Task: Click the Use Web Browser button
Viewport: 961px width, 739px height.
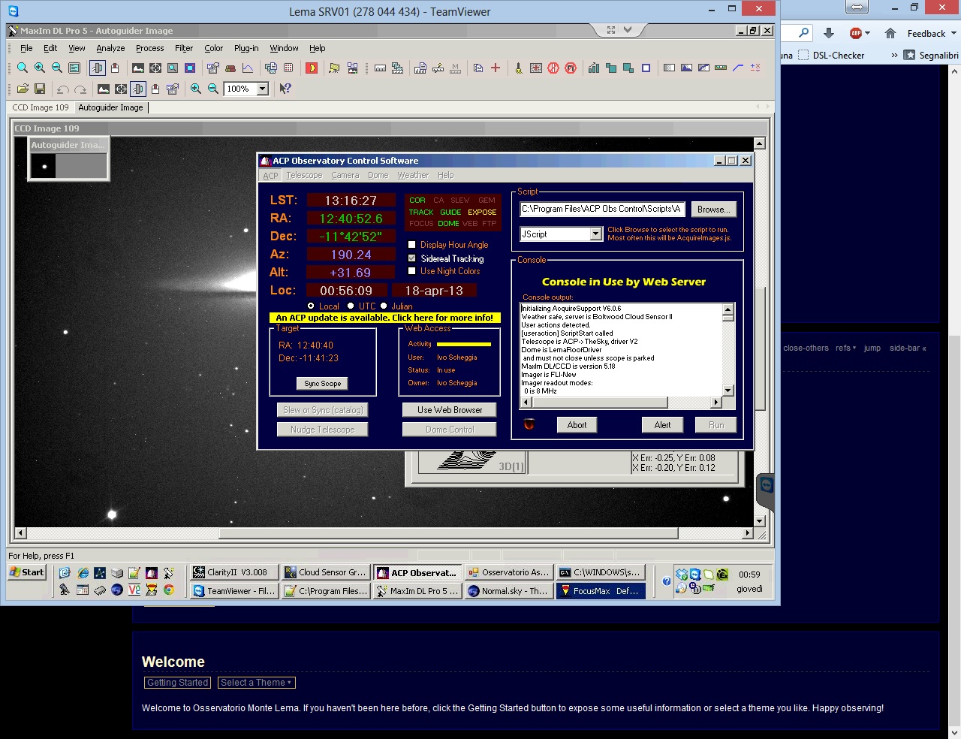Action: point(450,410)
